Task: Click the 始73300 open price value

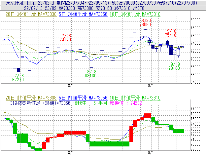Action: [67, 8]
